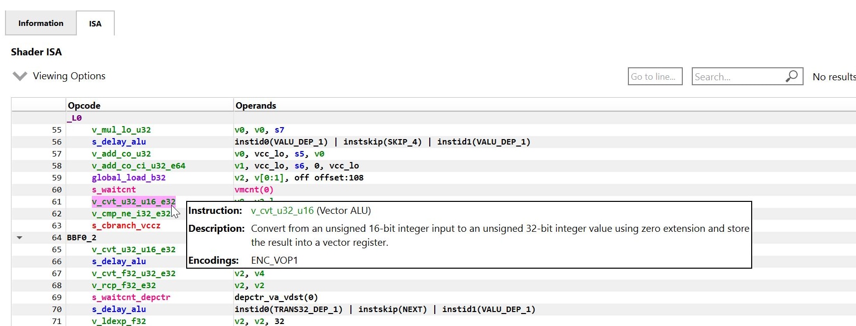
Task: Click s_waitcnt opcode on line 60
Action: tap(114, 190)
